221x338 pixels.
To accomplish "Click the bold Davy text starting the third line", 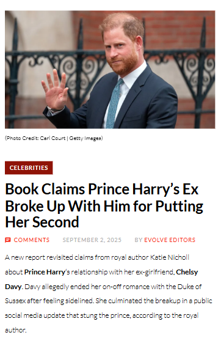I will pos(13,287).
